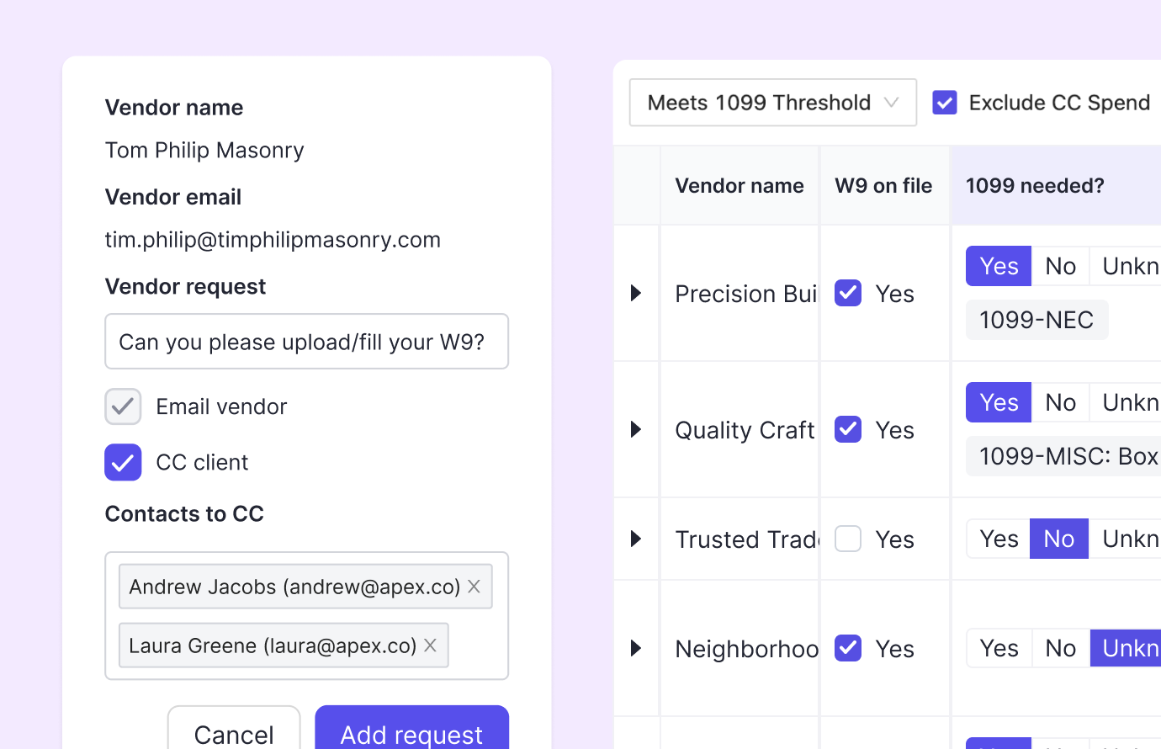This screenshot has height=749, width=1161.
Task: Remove Laura Greene from CC contacts
Action: click(x=430, y=645)
